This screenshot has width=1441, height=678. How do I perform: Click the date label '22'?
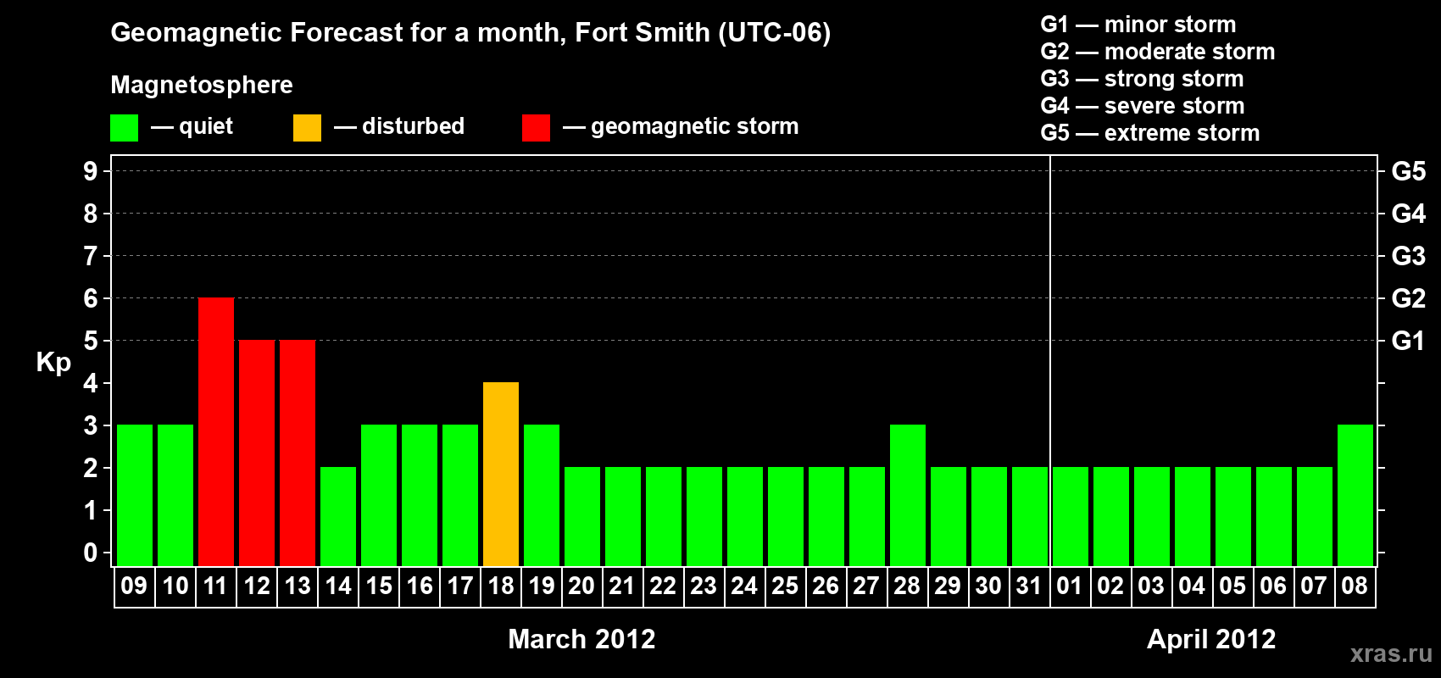coord(663,586)
